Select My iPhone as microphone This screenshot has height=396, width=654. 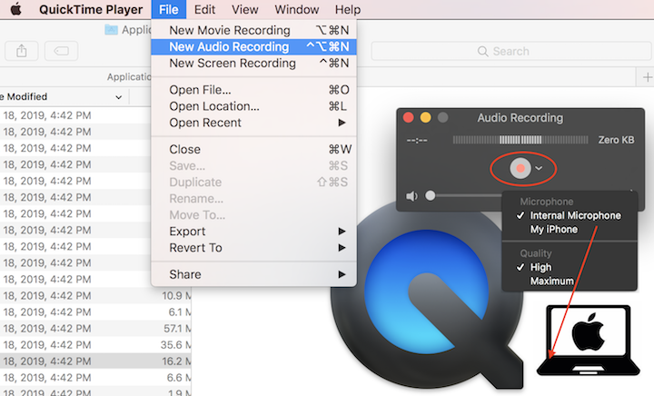click(x=570, y=229)
